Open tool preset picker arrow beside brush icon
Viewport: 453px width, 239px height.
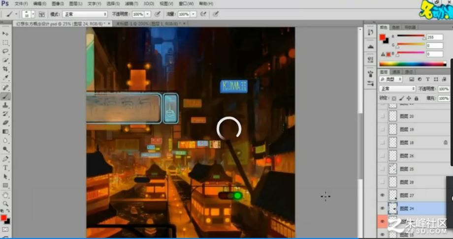click(x=16, y=14)
